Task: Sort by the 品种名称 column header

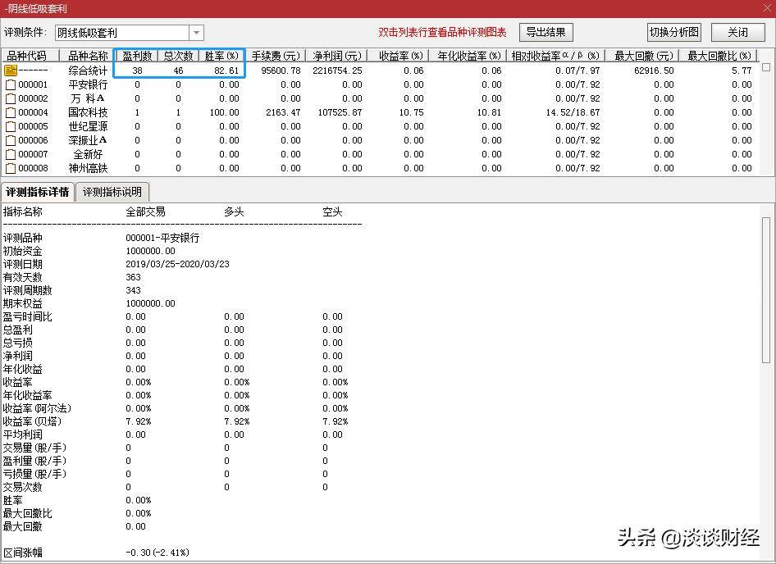Action: tap(87, 56)
